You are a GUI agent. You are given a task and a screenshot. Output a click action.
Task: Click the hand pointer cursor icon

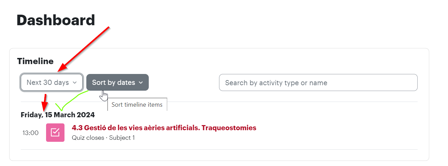104,96
